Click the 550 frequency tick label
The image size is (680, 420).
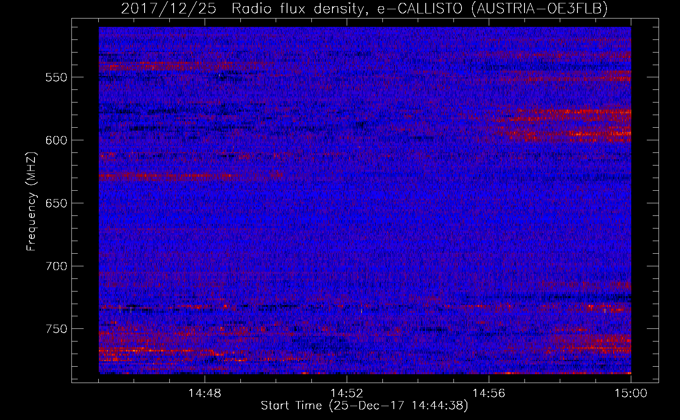coord(56,77)
